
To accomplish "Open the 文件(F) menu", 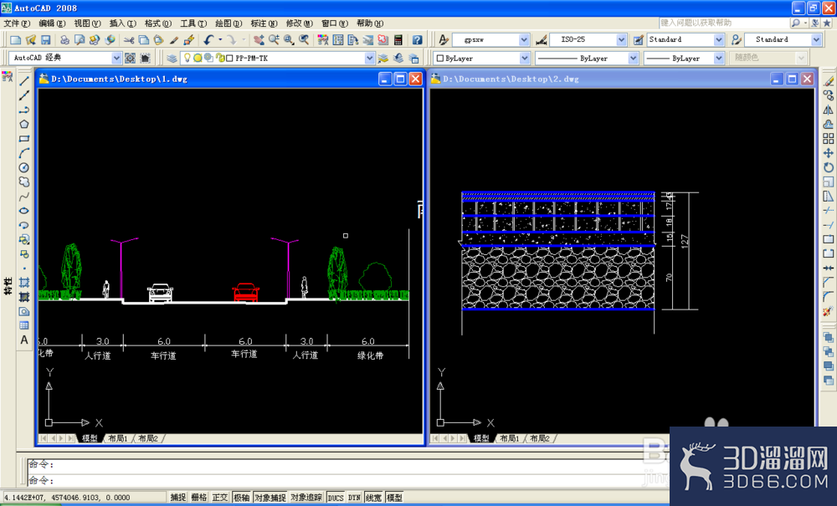I will pos(17,23).
